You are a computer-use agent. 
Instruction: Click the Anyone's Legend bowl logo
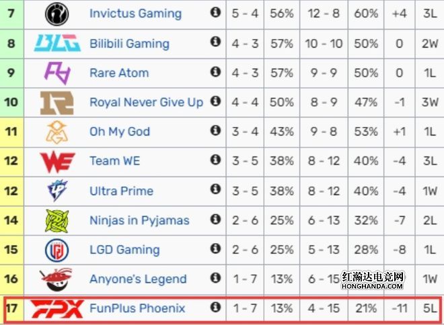click(56, 279)
